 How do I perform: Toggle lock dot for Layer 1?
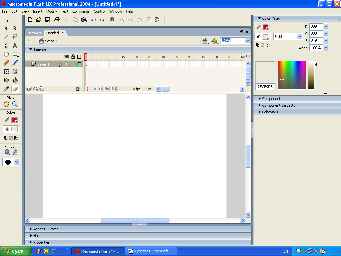click(x=73, y=64)
